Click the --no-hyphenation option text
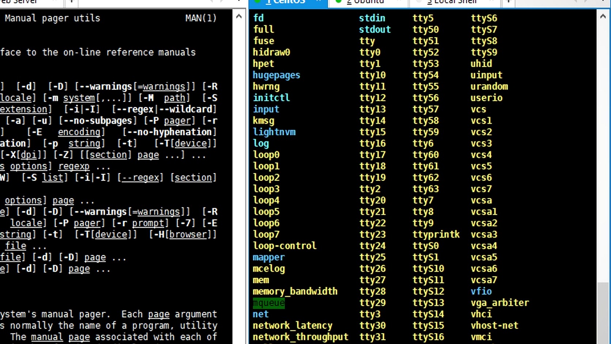611x344 pixels. click(x=170, y=132)
